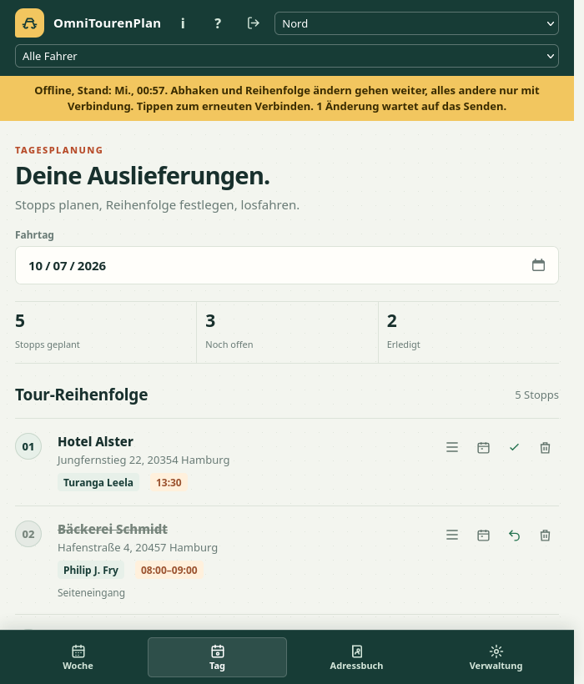Click the address Hafenstraße 4, 20457 Hamburg
This screenshot has width=584, height=684.
pos(138,548)
